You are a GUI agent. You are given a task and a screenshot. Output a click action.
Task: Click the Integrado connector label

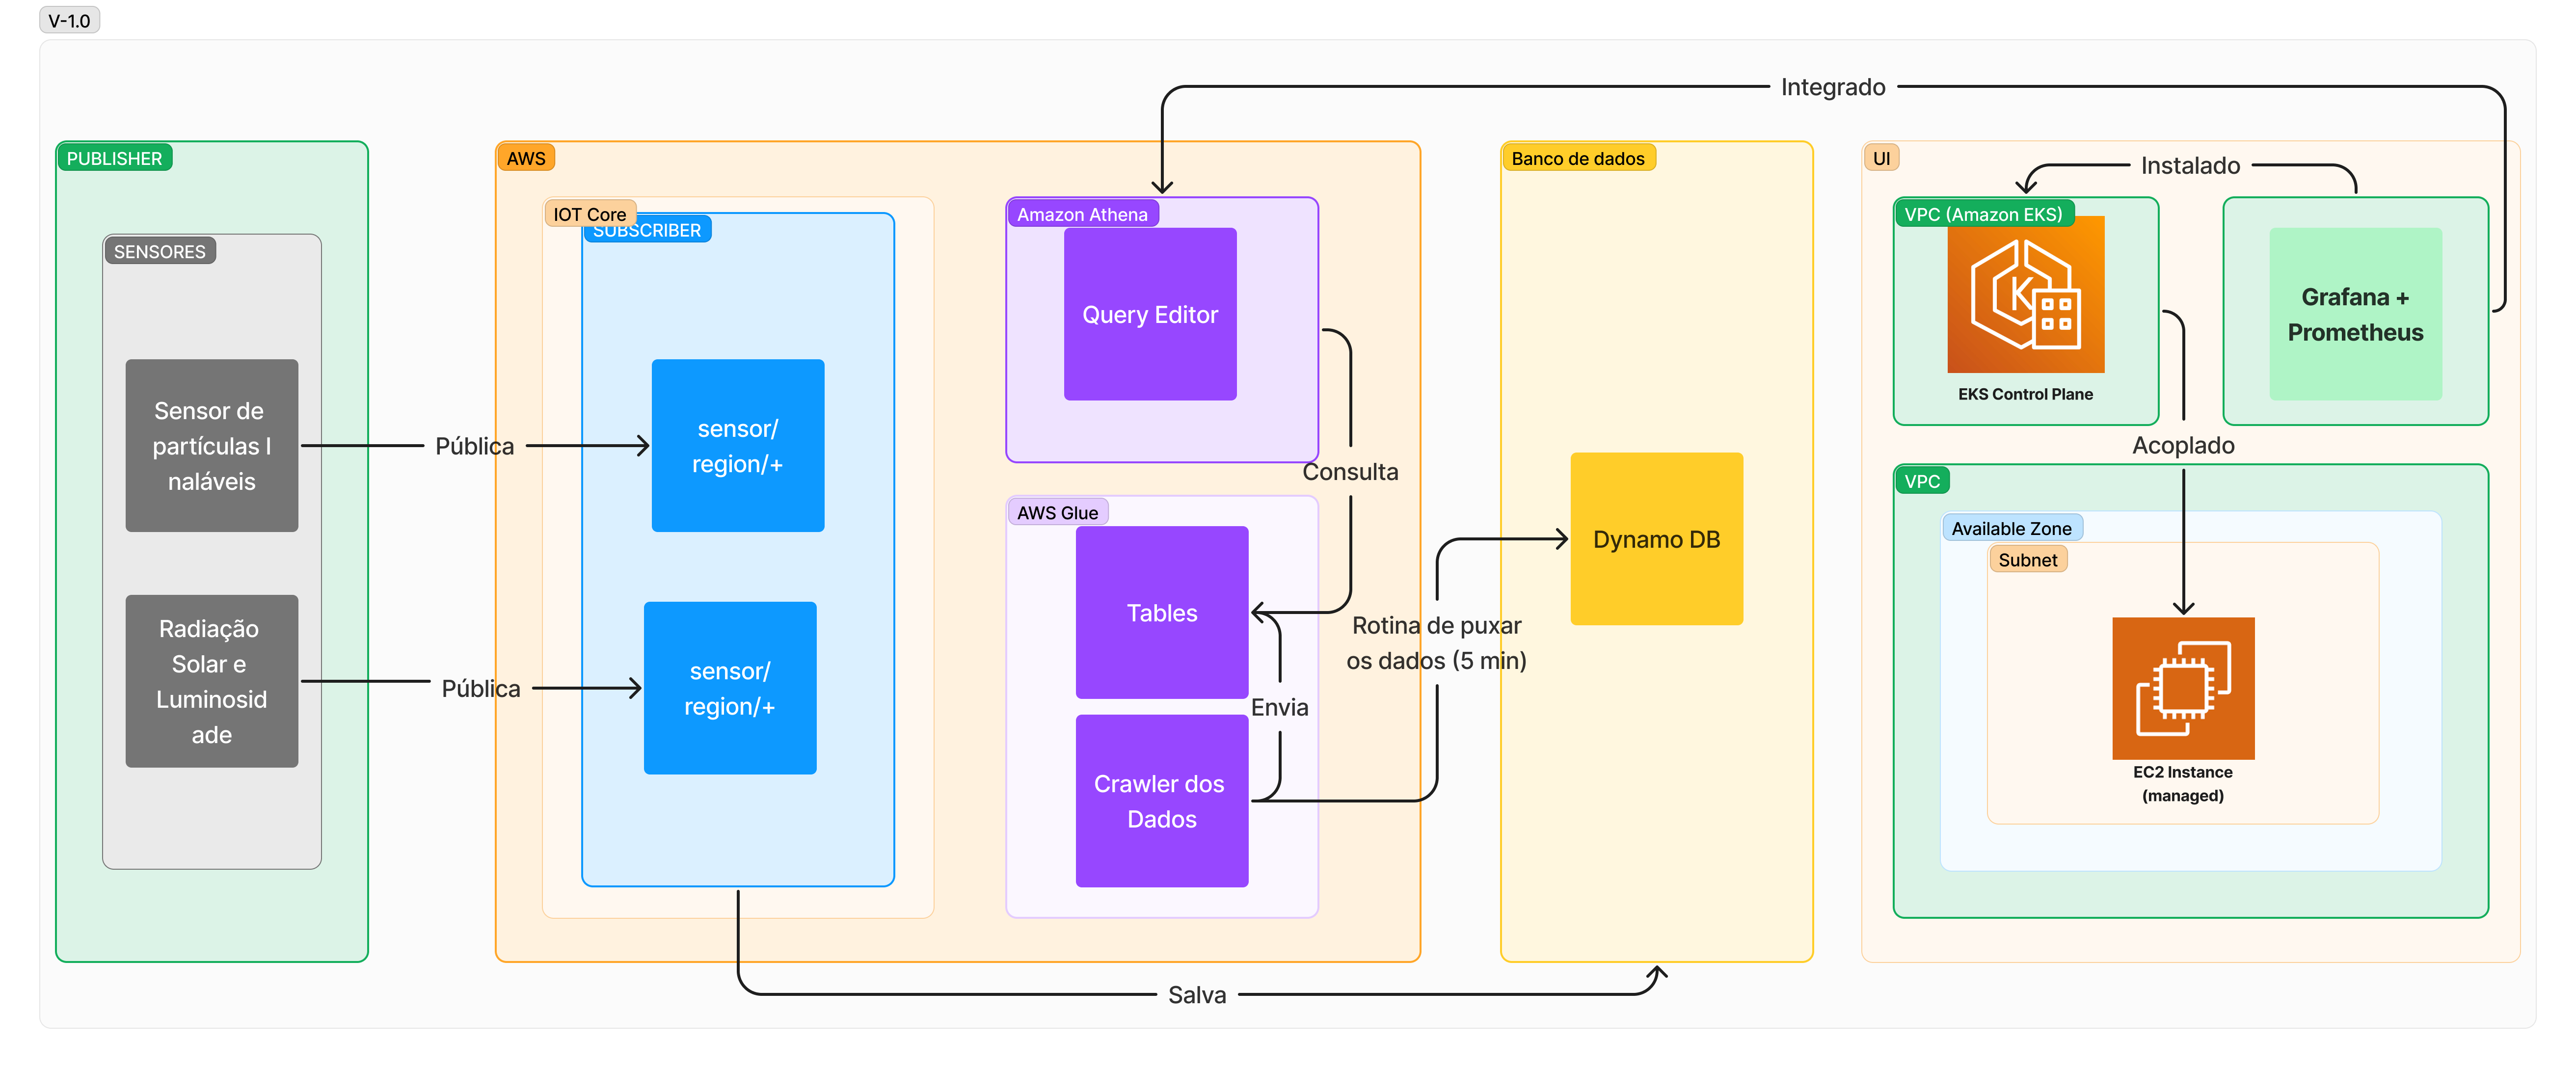click(1833, 87)
